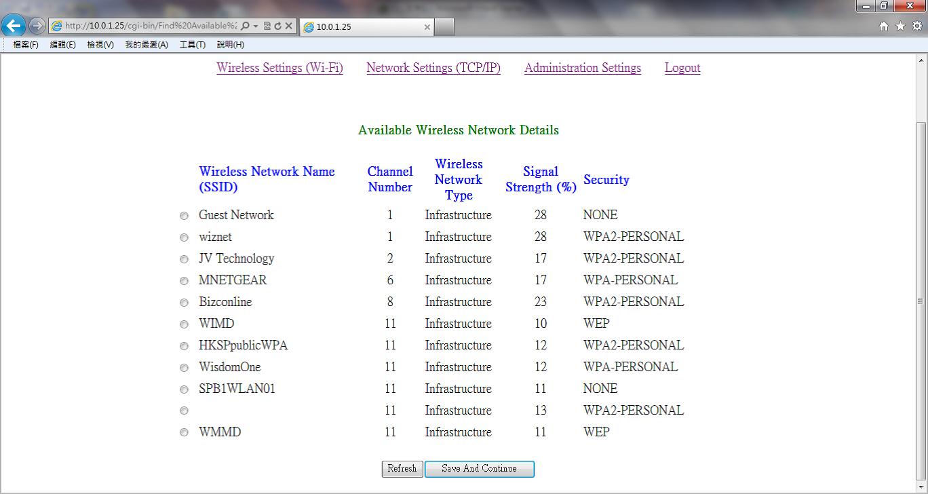The image size is (928, 494).
Task: Click the Refresh button below the network list
Action: [402, 469]
